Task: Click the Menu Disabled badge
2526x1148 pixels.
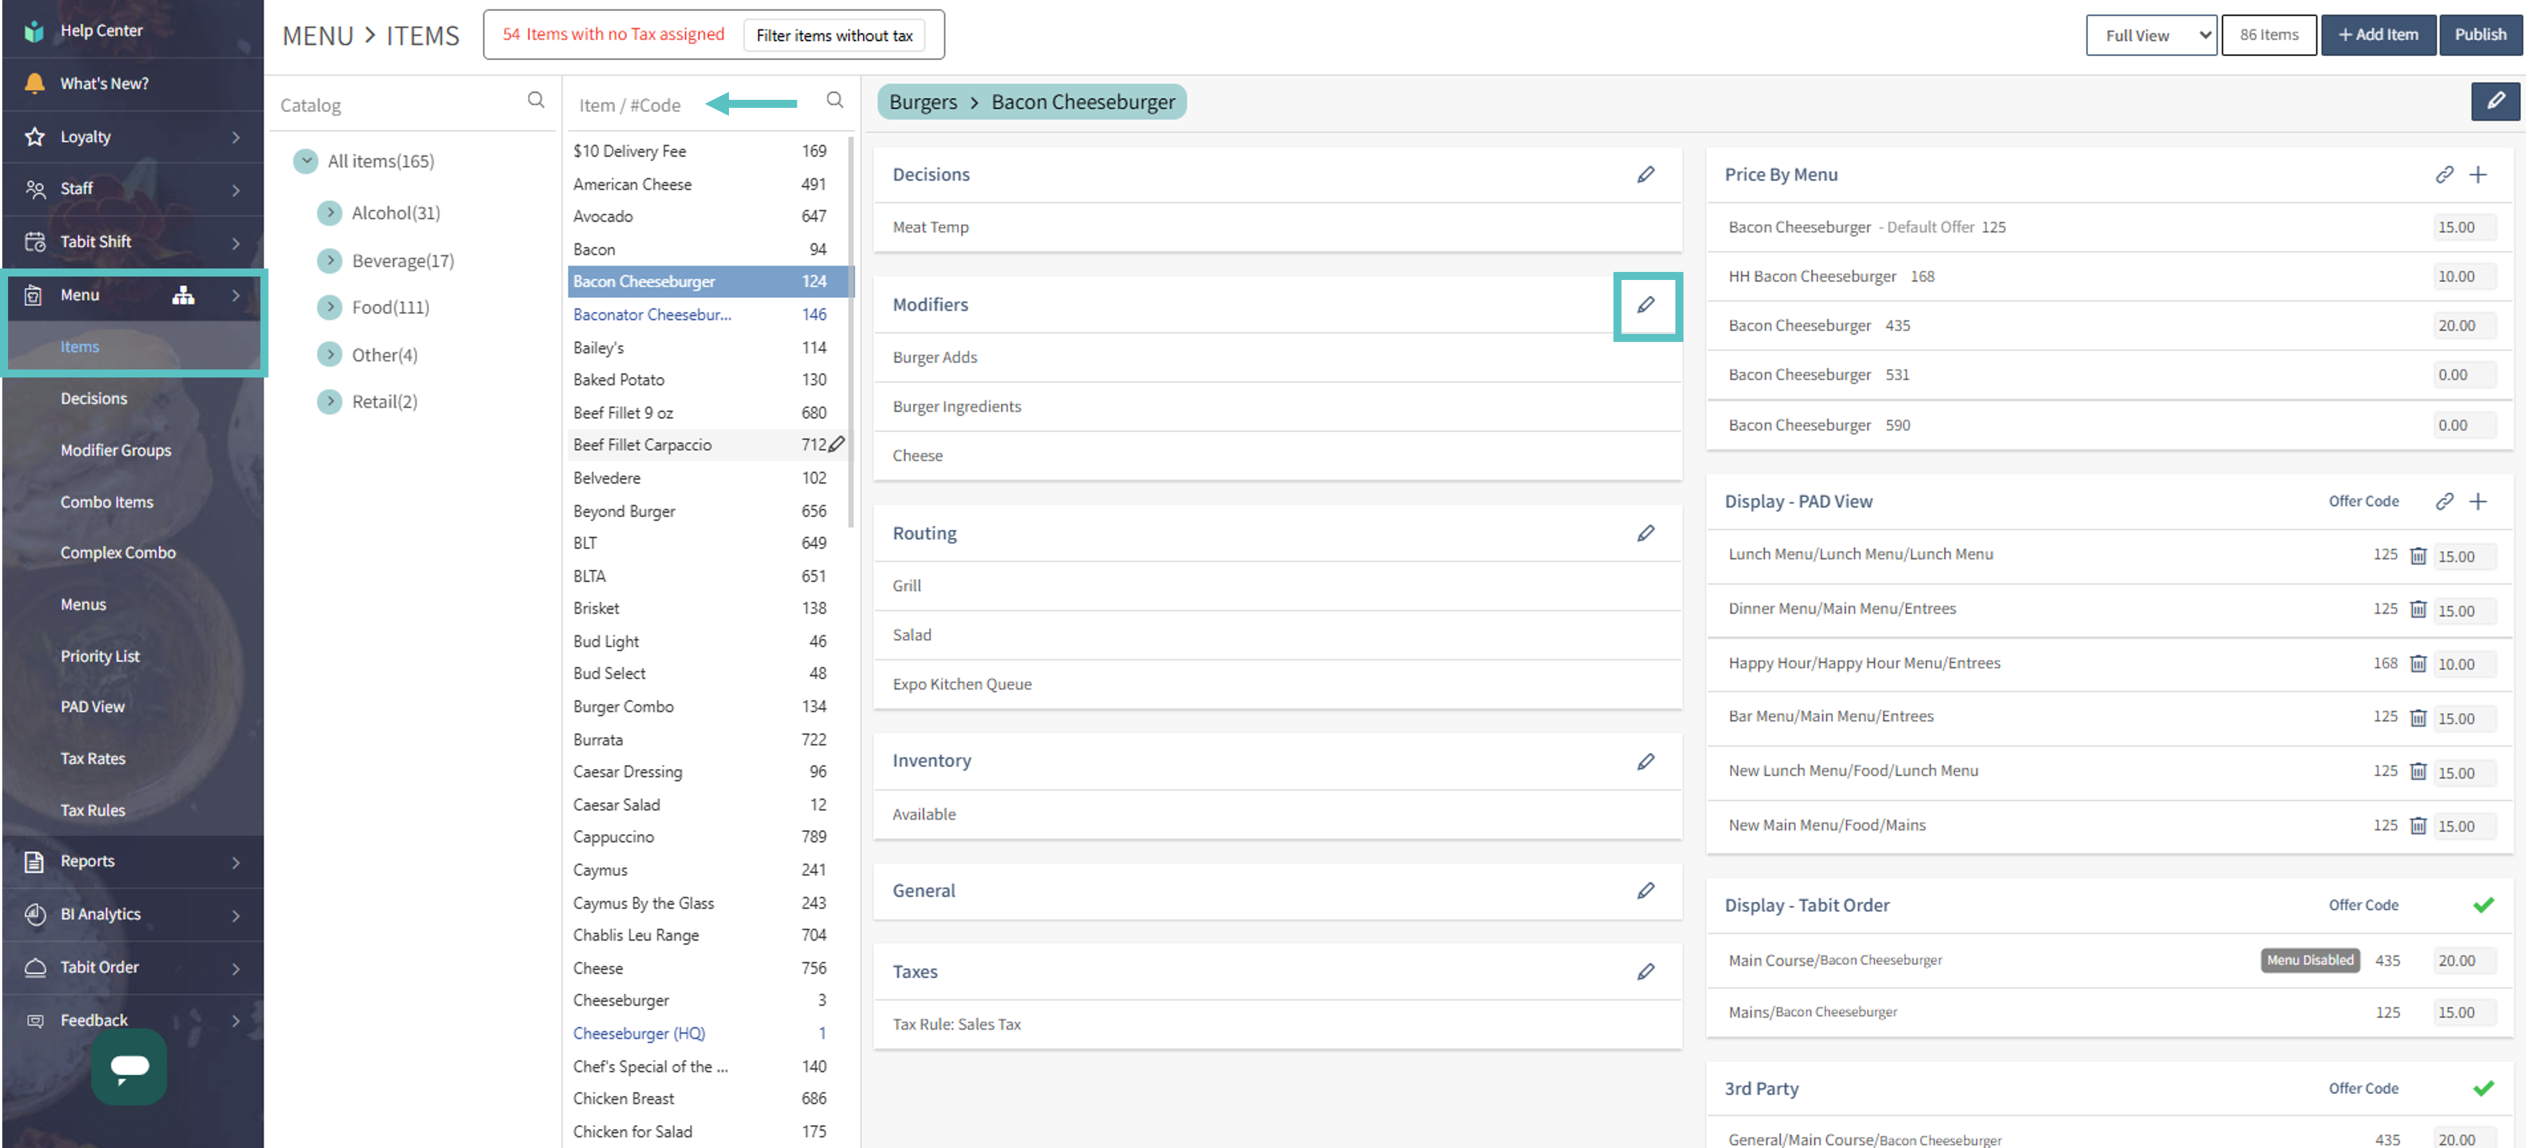Action: click(2309, 960)
